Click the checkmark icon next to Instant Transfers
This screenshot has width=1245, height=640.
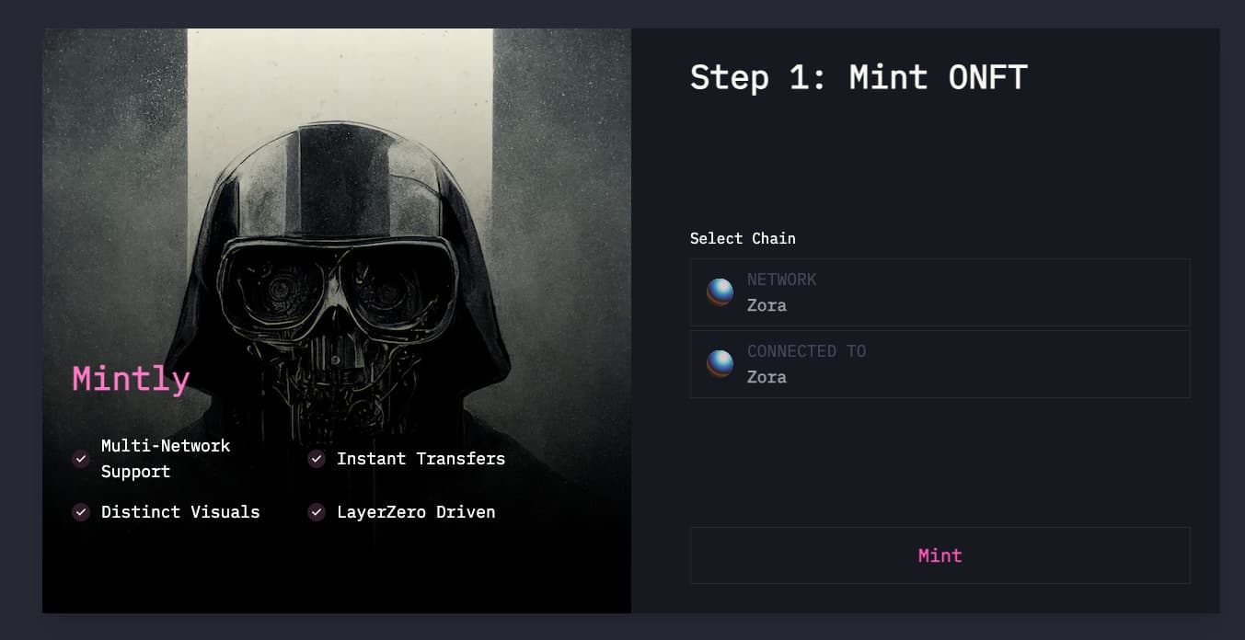click(x=317, y=459)
